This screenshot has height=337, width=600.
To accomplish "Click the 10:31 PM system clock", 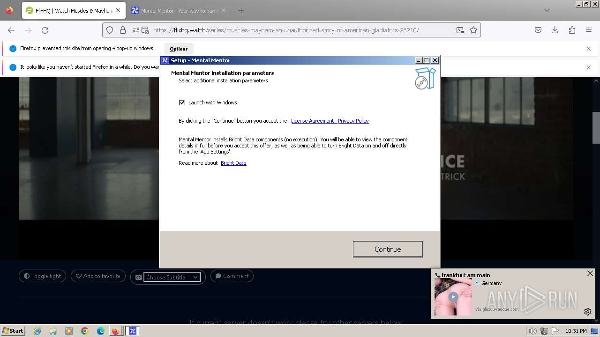I will (576, 331).
